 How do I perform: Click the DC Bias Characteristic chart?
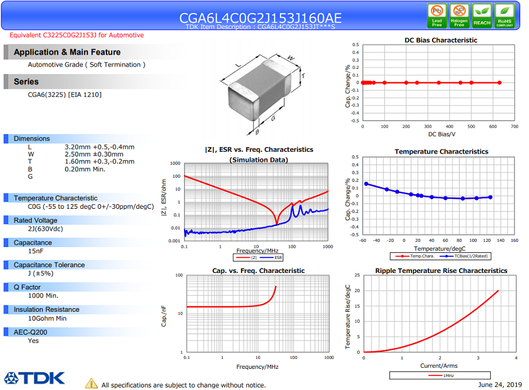coord(438,83)
